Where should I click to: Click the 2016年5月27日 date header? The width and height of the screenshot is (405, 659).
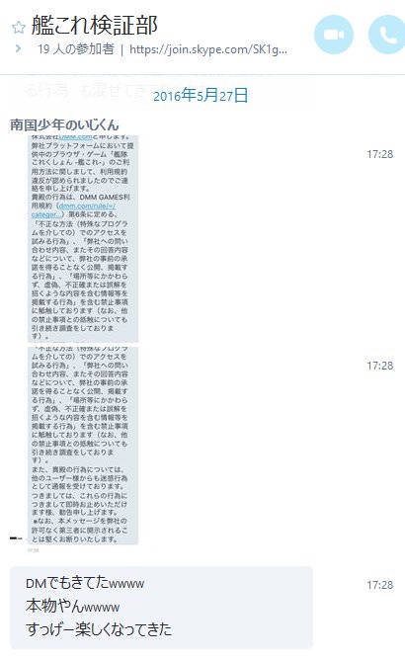point(201,96)
